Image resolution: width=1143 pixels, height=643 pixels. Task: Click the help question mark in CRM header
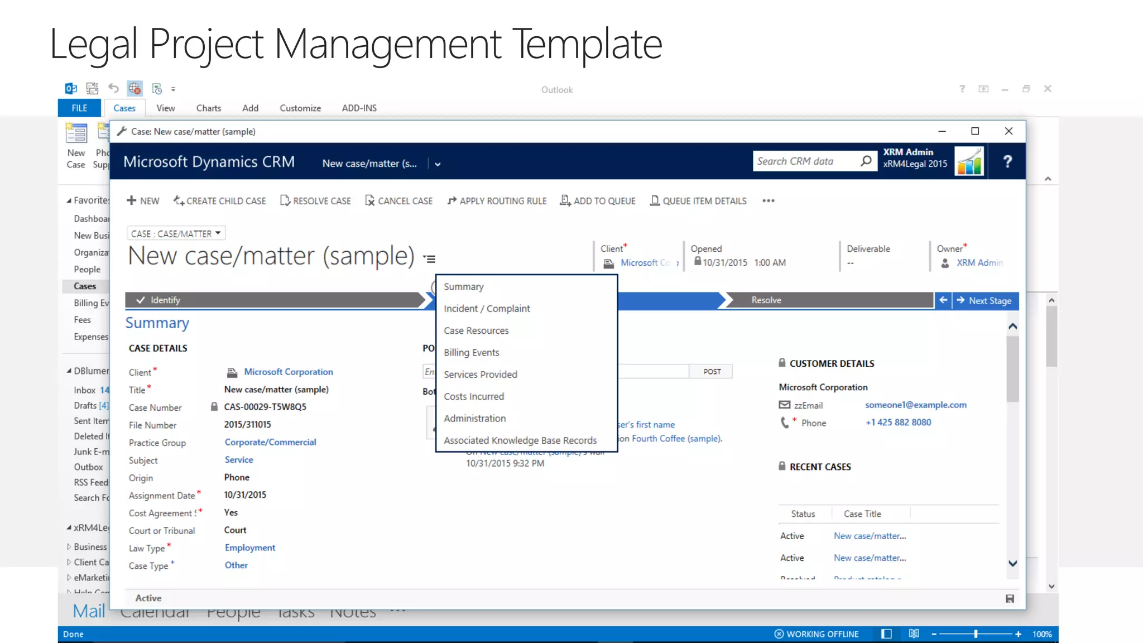coord(1007,162)
